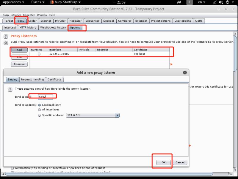
Task: Click orange arrow right of listeners table
Action: point(171,64)
